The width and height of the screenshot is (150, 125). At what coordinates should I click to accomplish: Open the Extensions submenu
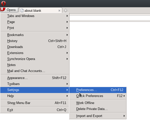[35, 53]
